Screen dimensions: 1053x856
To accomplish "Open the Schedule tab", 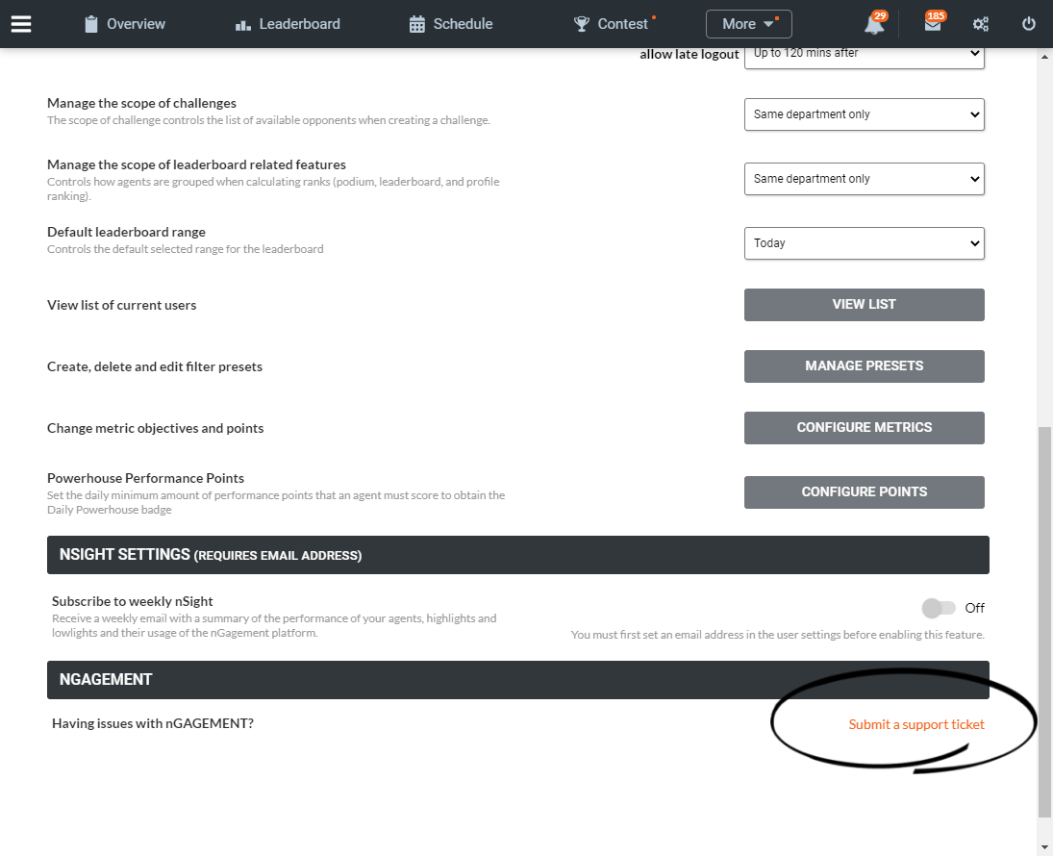I will pyautogui.click(x=451, y=24).
